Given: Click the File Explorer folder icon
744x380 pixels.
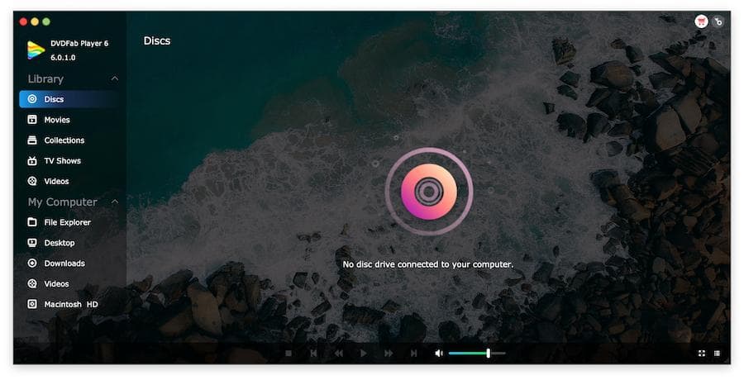Looking at the screenshot, I should point(31,222).
